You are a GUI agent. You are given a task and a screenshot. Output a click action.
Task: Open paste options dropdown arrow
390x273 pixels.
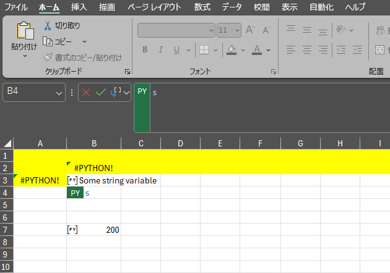pyautogui.click(x=25, y=56)
